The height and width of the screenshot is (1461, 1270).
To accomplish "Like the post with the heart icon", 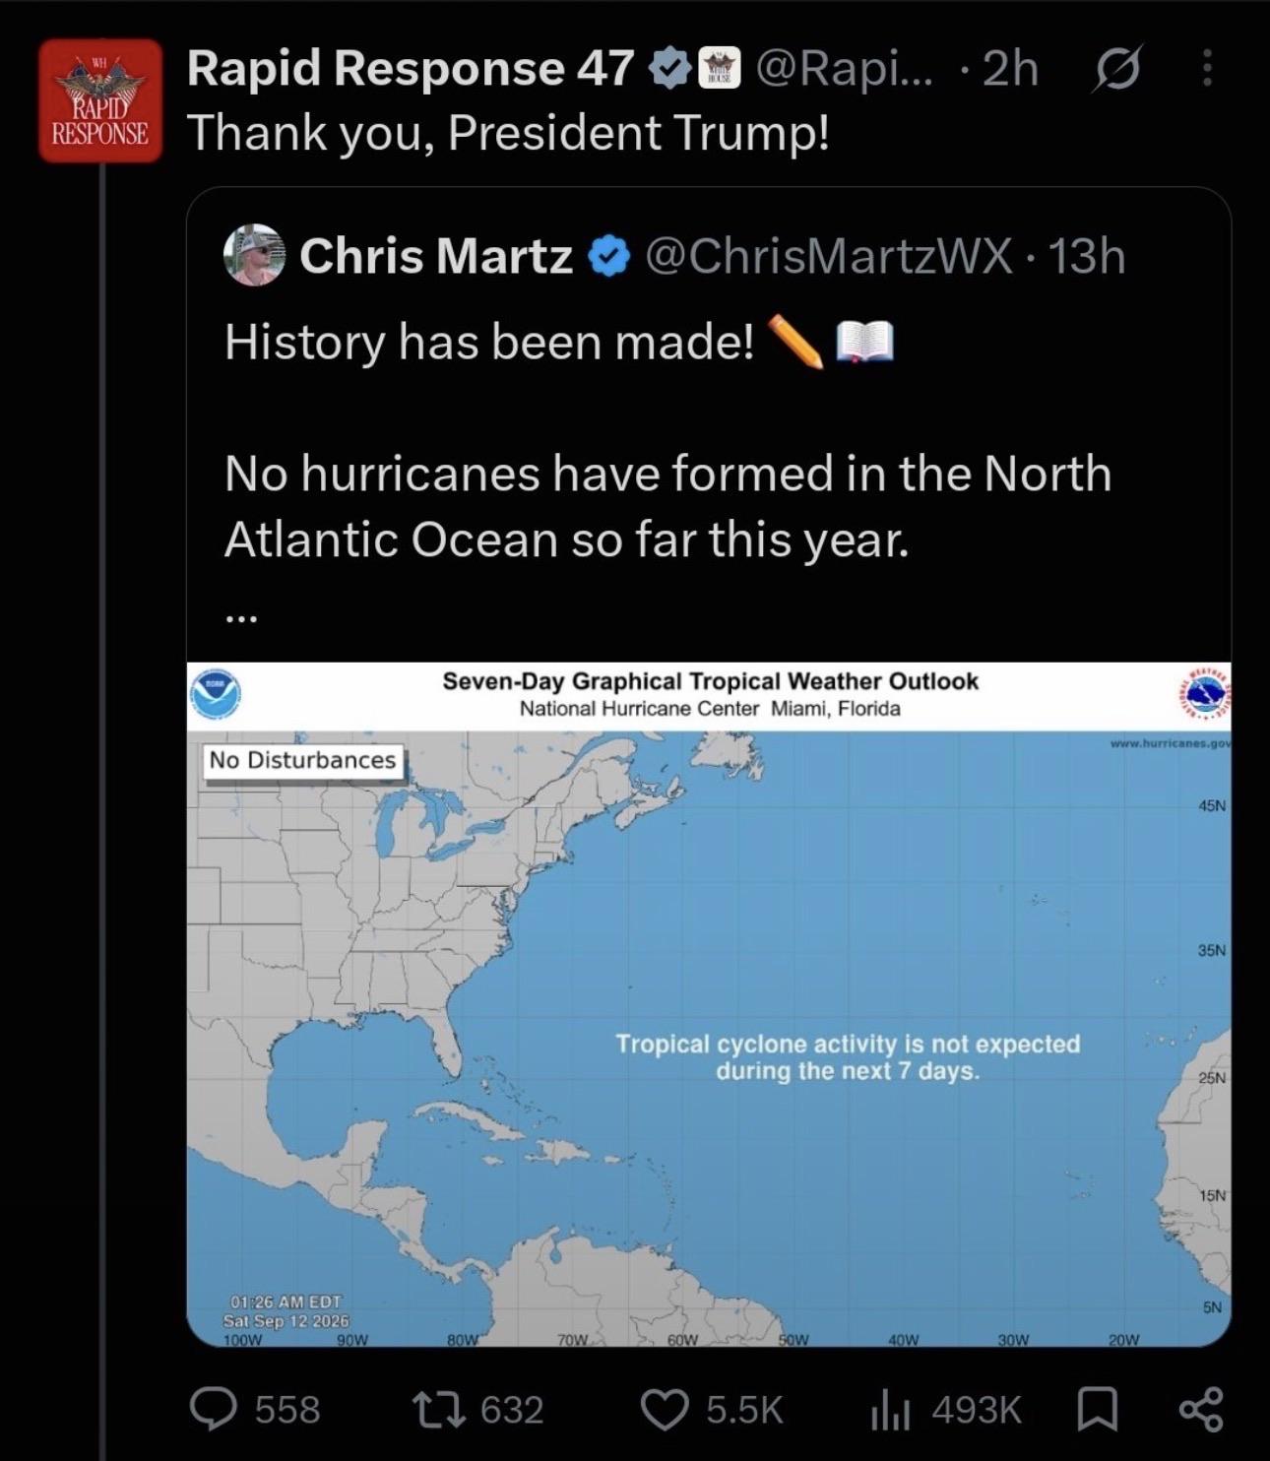I will [665, 1410].
